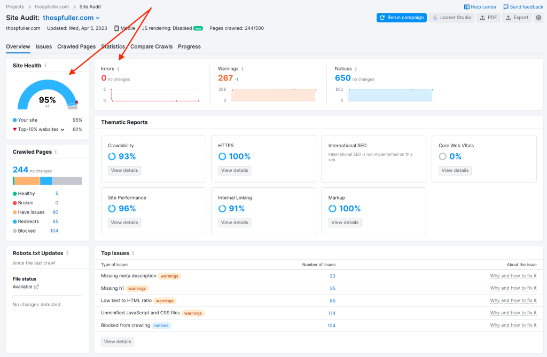Click the HTTPS progress ring icon
The image size is (547, 357).
(222, 156)
